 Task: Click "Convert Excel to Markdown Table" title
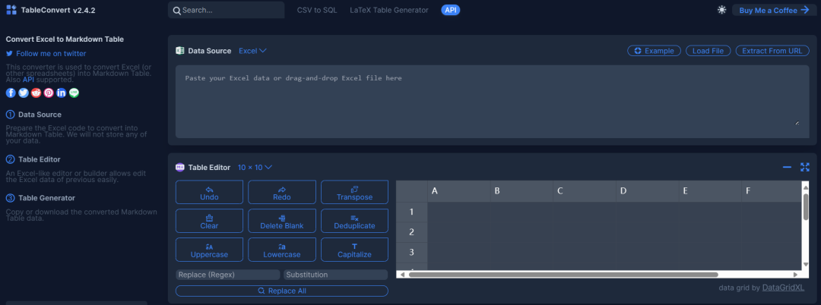tap(65, 39)
